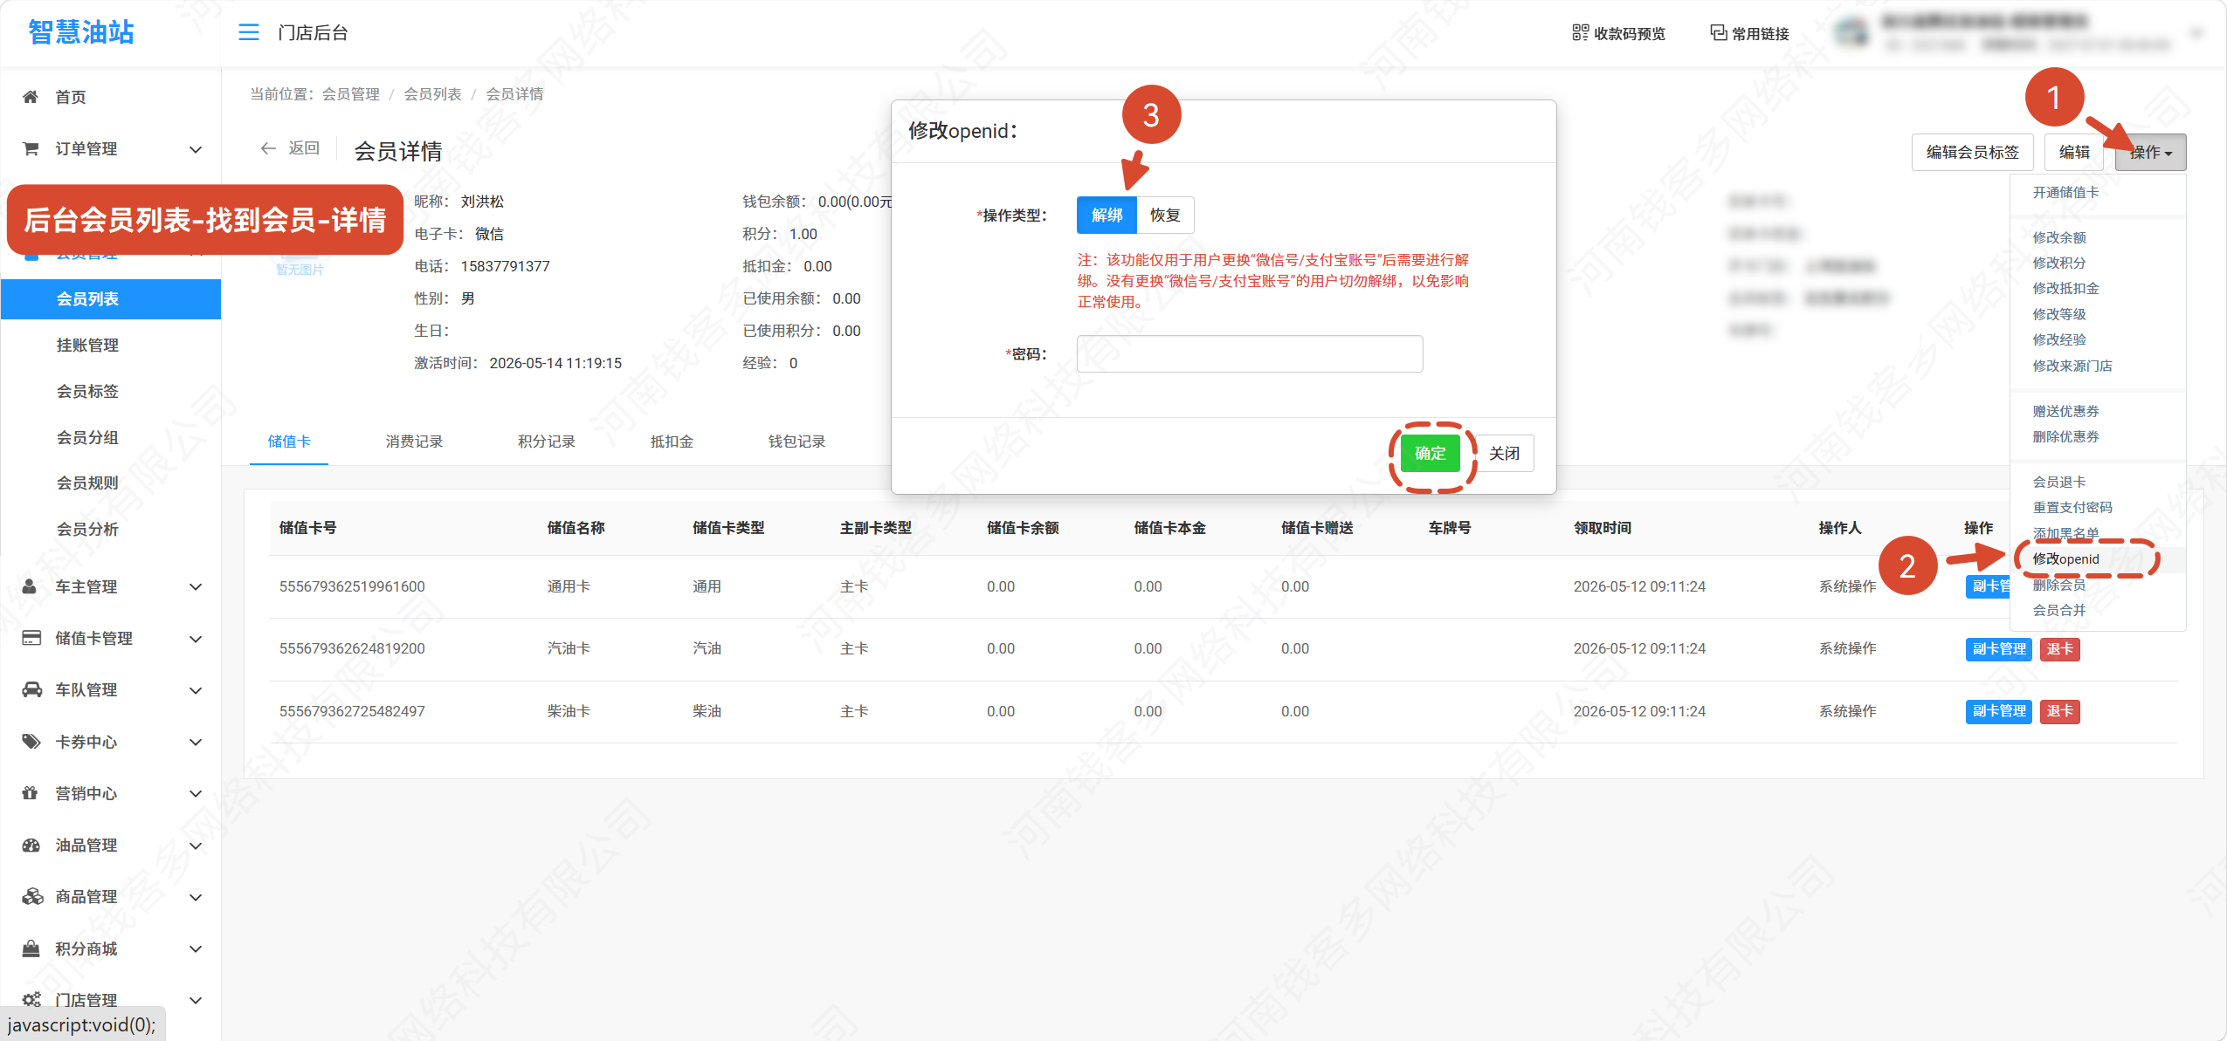Select the 商品管理 boxes icon
The width and height of the screenshot is (2227, 1041).
pyautogui.click(x=32, y=896)
